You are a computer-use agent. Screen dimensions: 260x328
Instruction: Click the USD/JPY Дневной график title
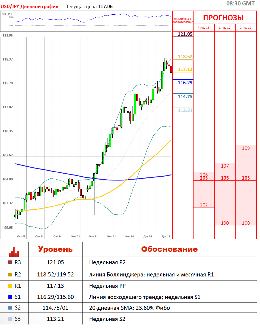(30, 7)
